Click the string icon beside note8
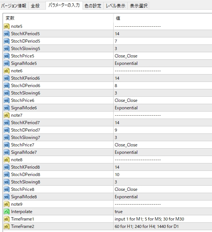This screenshot has height=232, width=212. [x=7, y=160]
